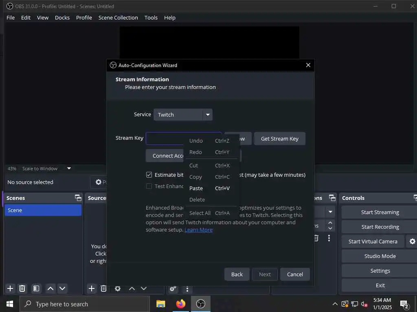
Task: Open the Profile menu
Action: coord(84,17)
